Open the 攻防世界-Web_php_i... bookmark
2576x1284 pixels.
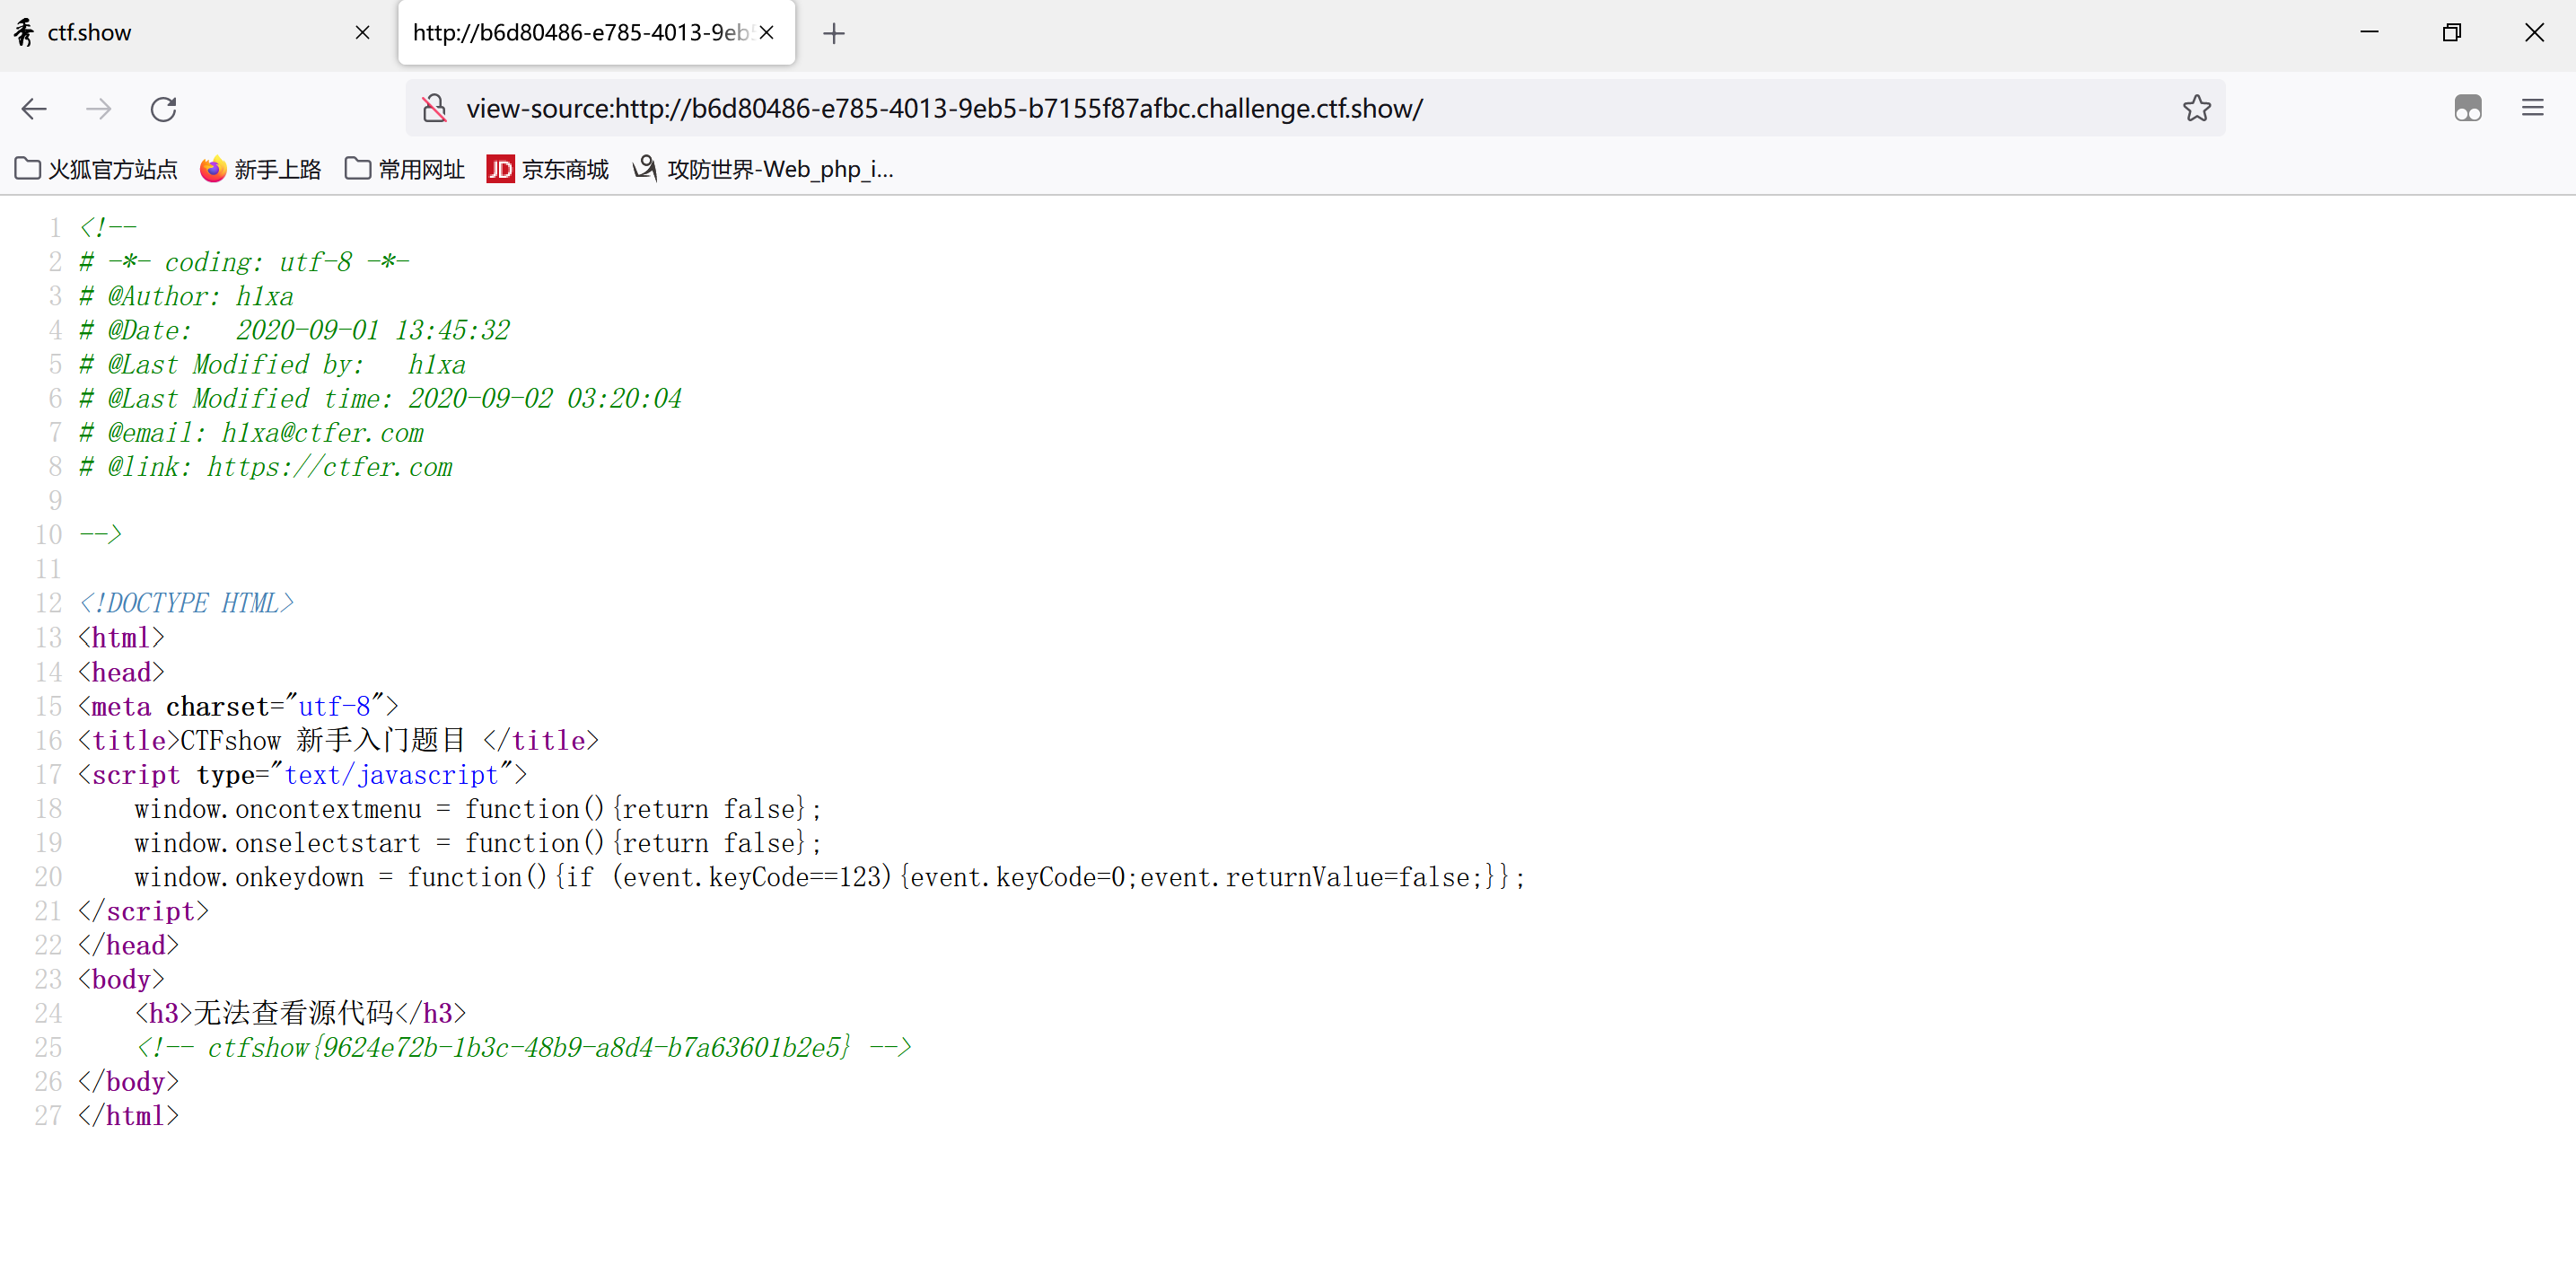point(764,169)
